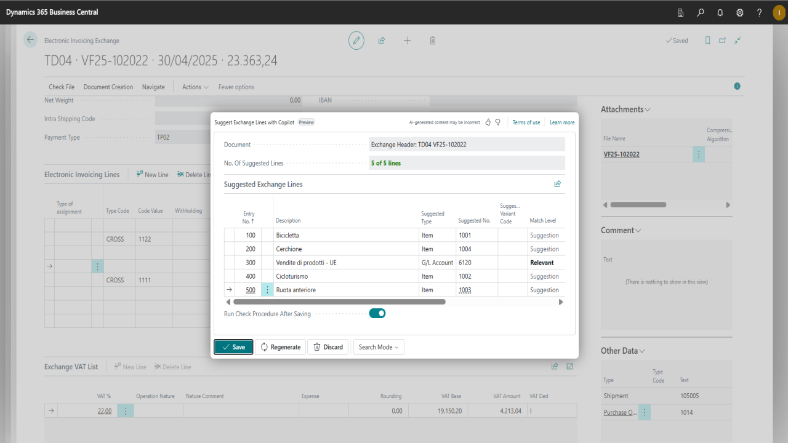Click the thumbs up feedback icon
788x443 pixels.
488,122
